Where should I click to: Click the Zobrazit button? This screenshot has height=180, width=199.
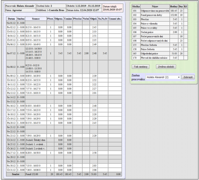click(188, 77)
